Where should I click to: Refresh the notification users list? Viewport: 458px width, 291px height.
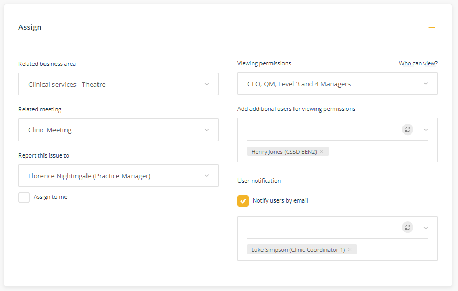(408, 227)
